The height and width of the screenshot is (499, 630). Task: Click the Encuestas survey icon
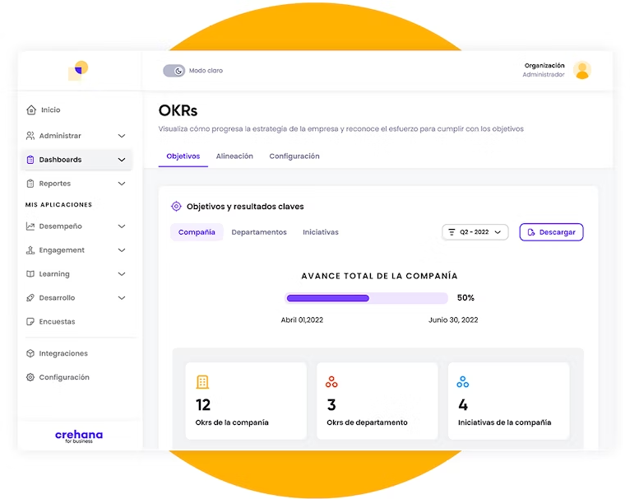tap(30, 322)
